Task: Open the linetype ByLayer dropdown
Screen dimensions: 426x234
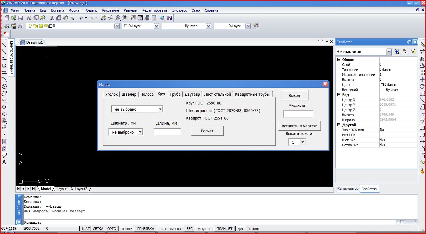Action: (x=208, y=26)
